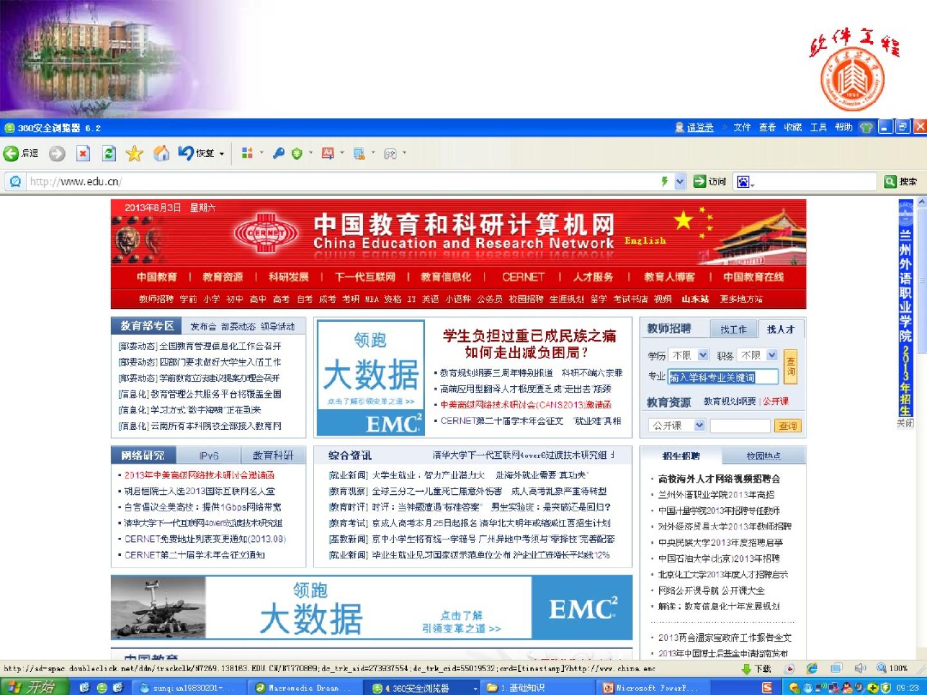Screen dimensions: 927x695
Task: Switch to the IPv6 tab
Action: click(209, 456)
